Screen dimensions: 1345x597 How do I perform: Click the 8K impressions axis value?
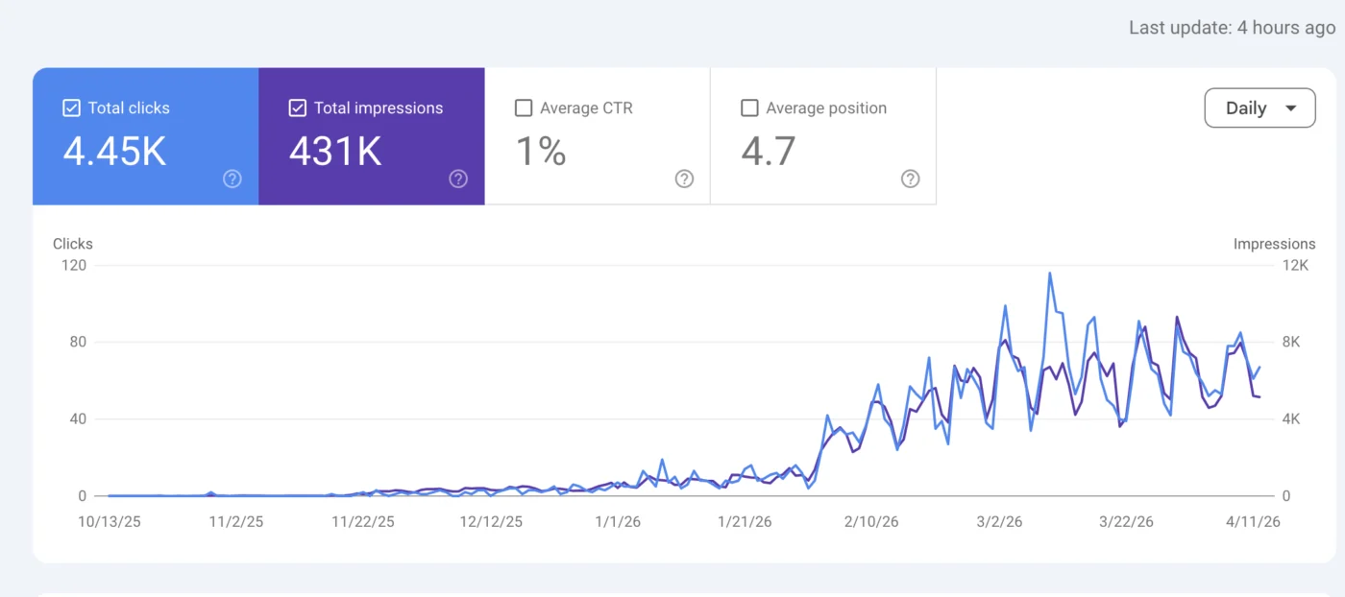[1292, 343]
